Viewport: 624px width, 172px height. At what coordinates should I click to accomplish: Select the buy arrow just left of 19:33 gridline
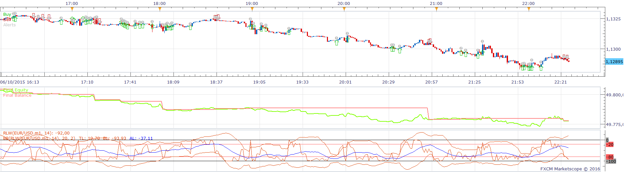(x=289, y=32)
